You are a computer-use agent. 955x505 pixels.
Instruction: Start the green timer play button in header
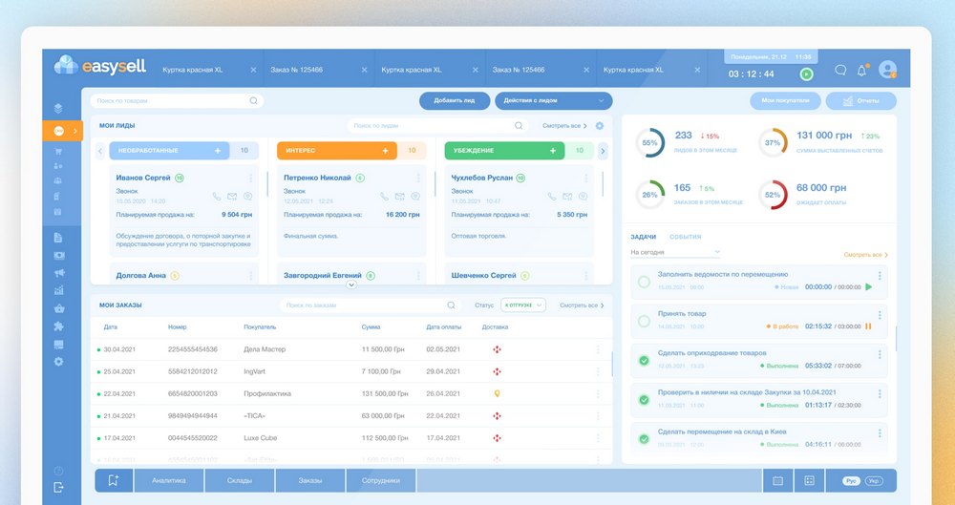[806, 74]
